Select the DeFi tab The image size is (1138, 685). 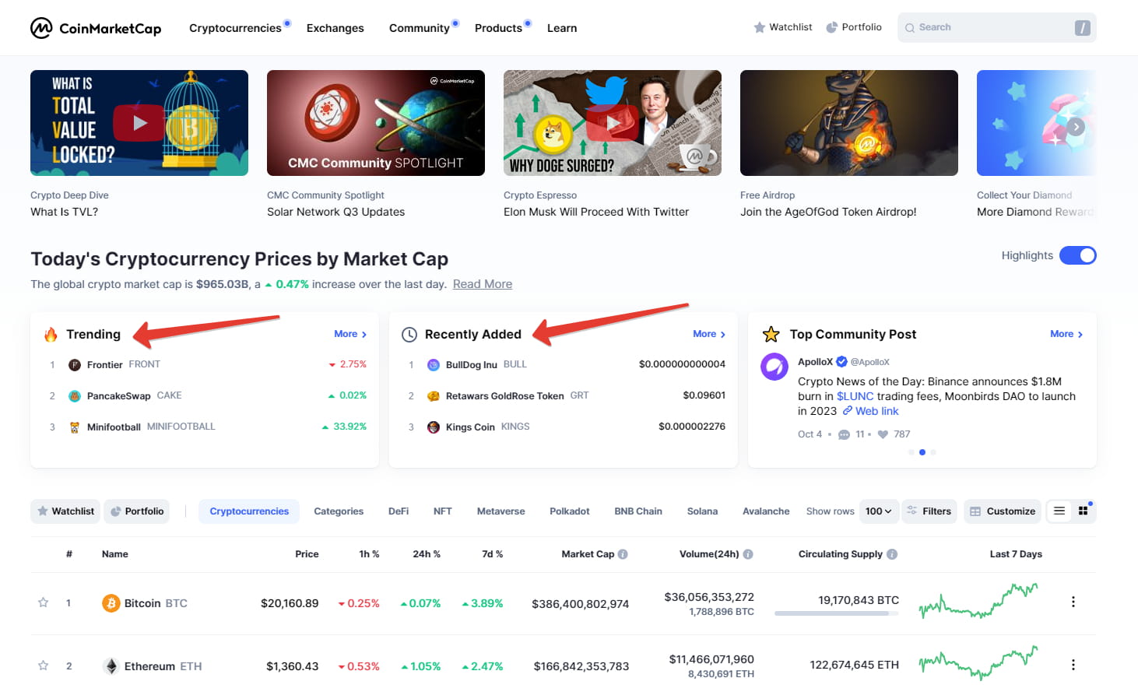(x=399, y=511)
